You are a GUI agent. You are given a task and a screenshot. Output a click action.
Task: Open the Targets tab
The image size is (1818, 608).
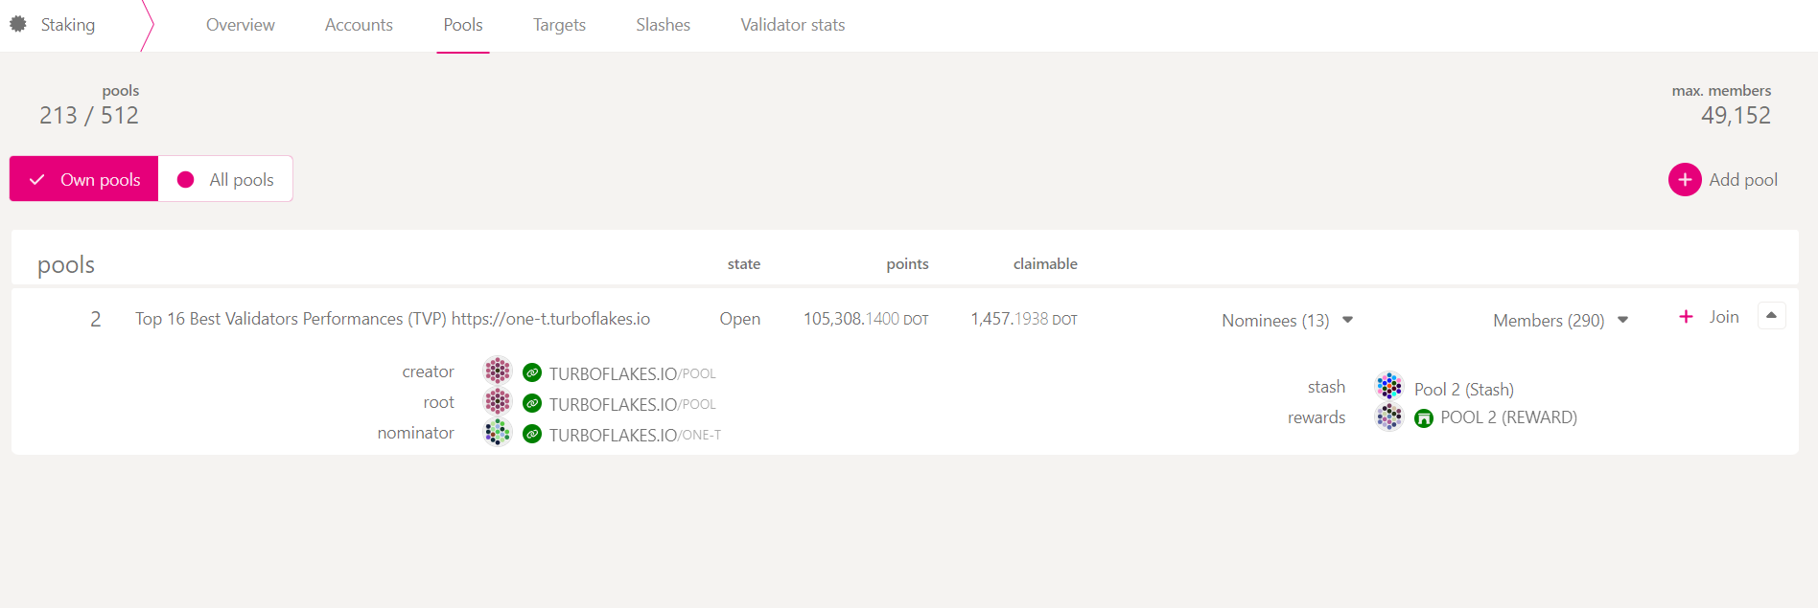pos(559,25)
